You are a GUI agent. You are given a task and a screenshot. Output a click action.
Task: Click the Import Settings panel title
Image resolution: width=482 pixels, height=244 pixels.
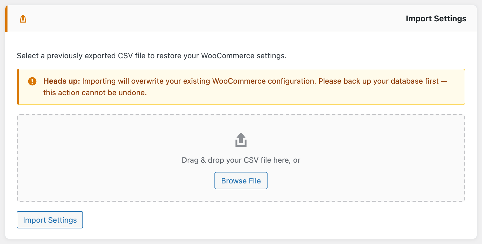[436, 19]
